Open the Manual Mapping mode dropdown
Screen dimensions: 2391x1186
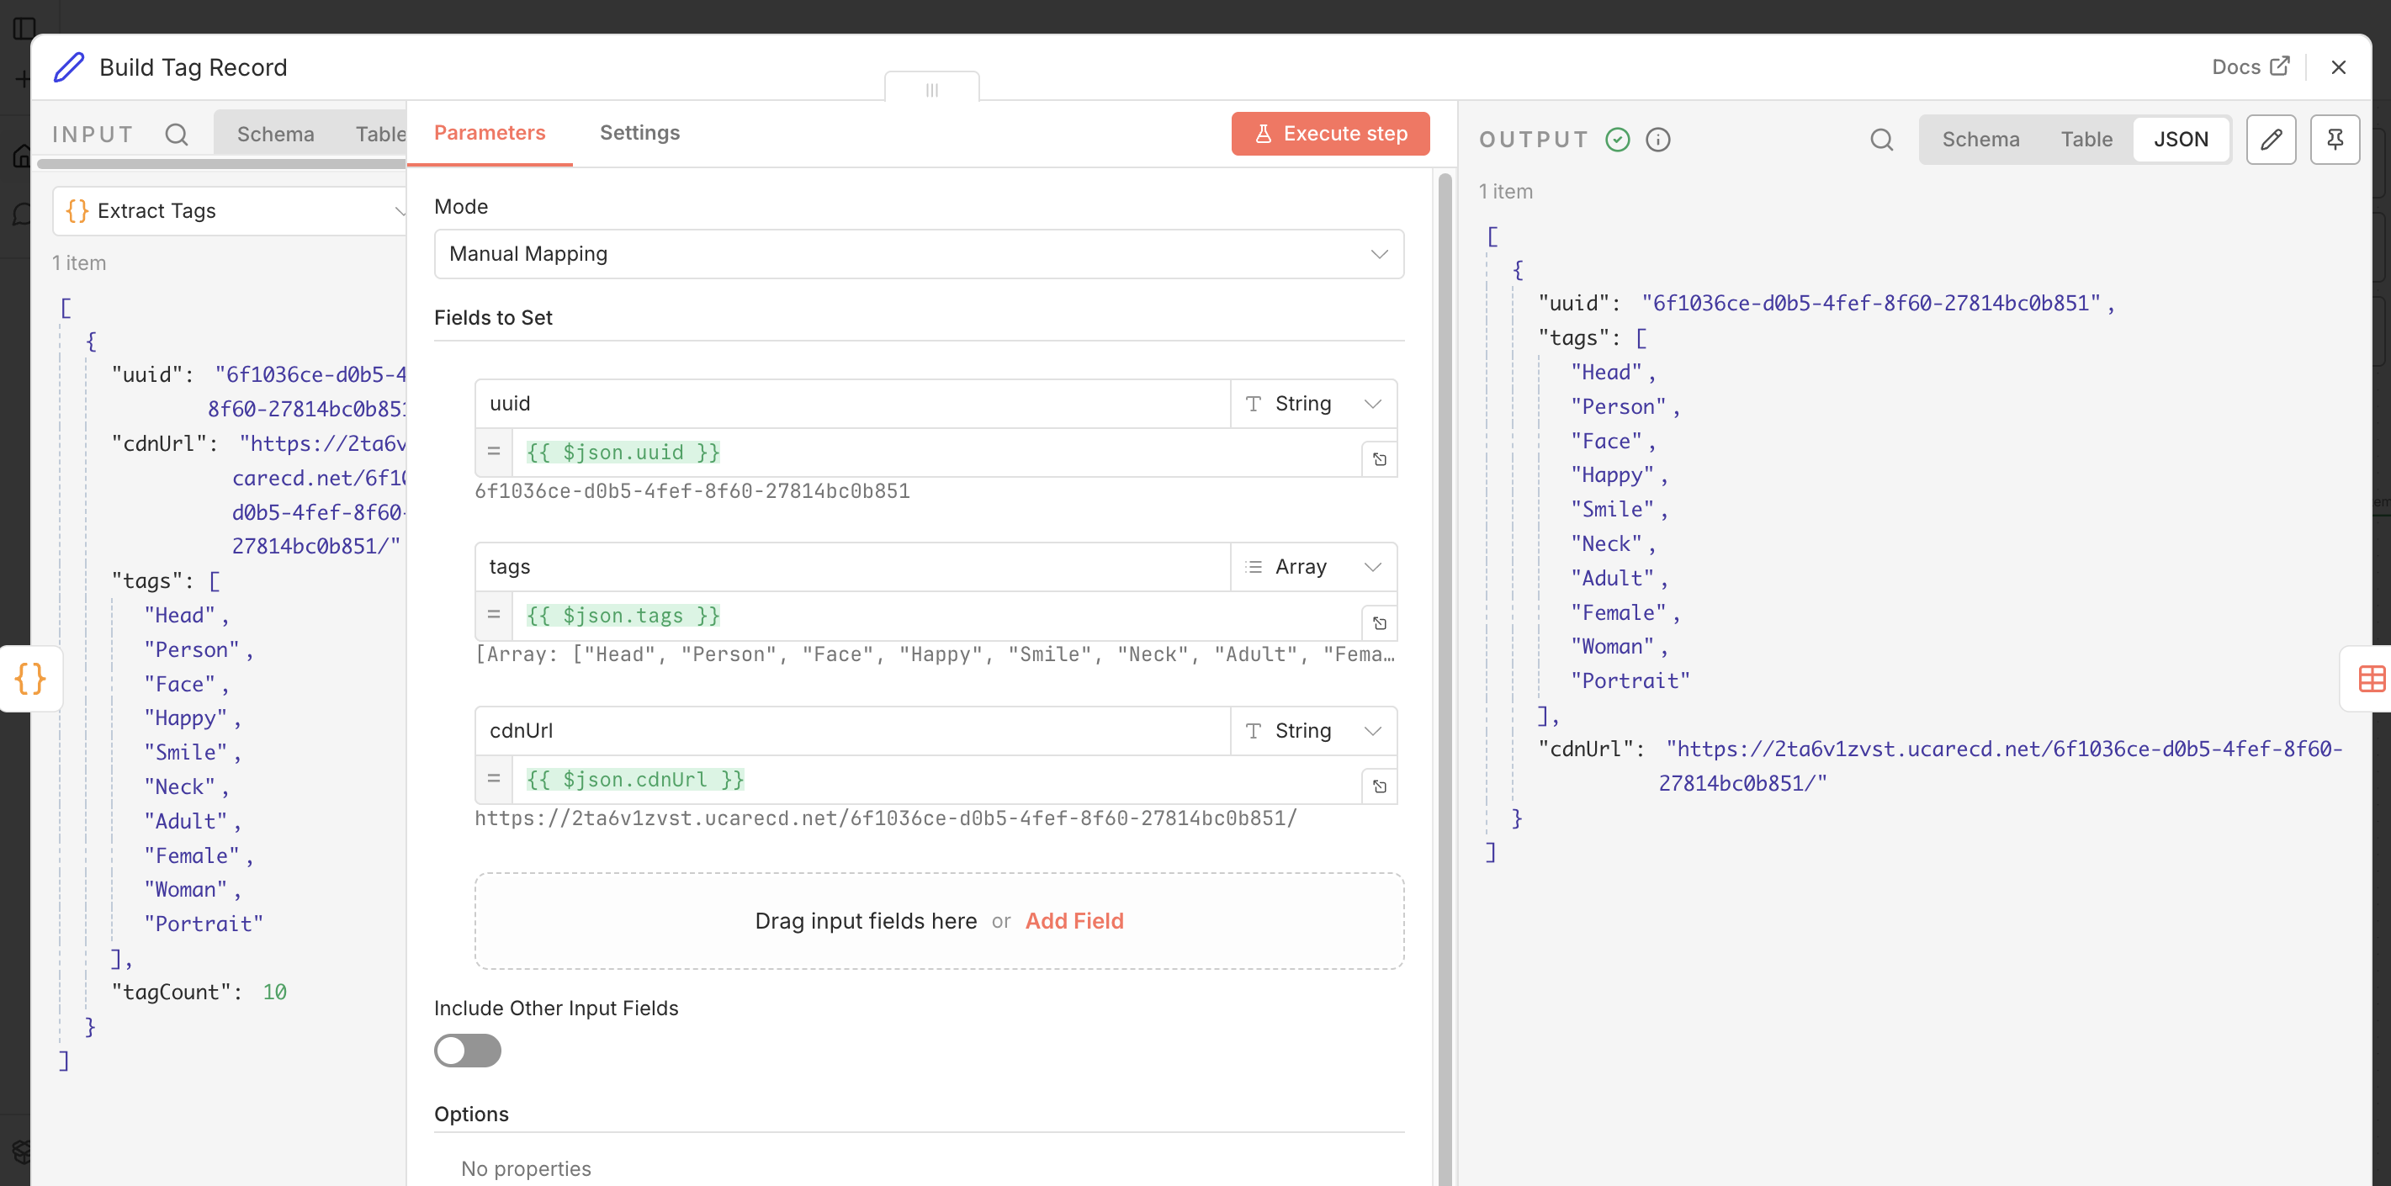point(918,253)
